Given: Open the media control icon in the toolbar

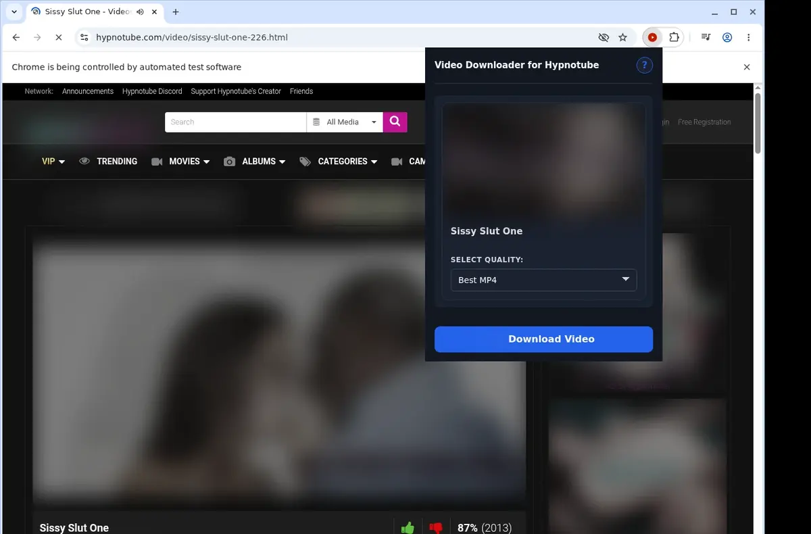Looking at the screenshot, I should pyautogui.click(x=706, y=38).
